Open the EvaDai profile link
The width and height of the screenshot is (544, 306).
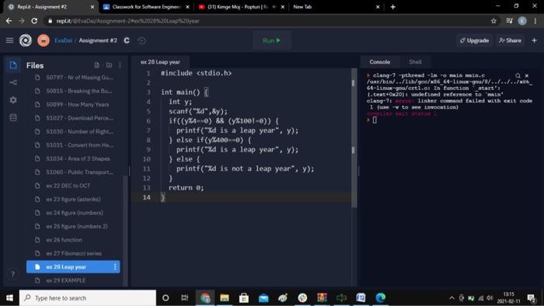[63, 40]
